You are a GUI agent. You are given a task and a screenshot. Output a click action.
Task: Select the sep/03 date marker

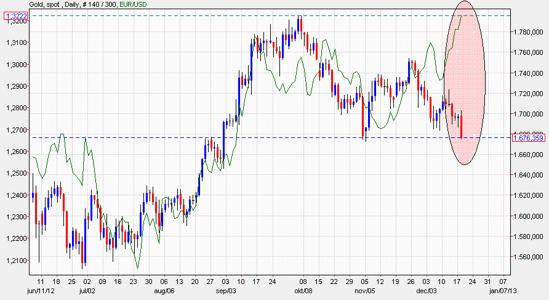click(x=225, y=290)
